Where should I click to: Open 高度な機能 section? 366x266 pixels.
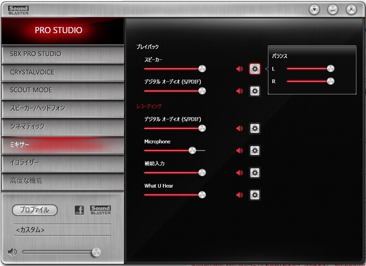[63, 181]
